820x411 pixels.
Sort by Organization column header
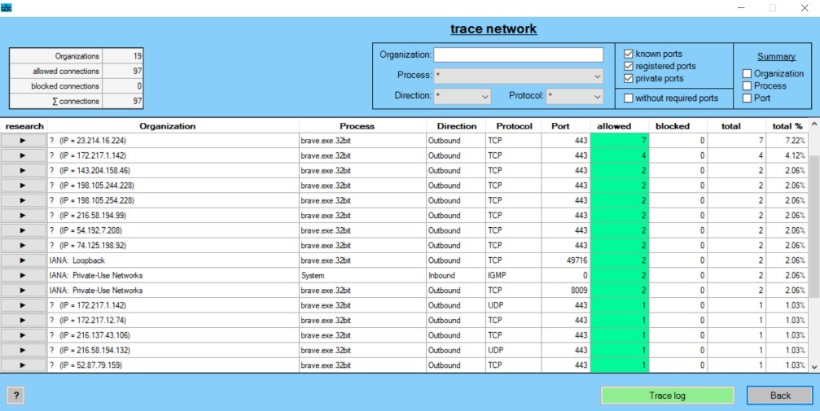click(168, 126)
